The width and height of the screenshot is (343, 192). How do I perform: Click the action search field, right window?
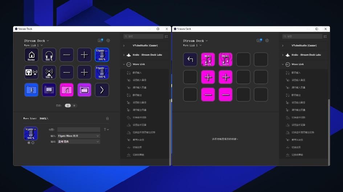pyautogui.click(x=302, y=37)
